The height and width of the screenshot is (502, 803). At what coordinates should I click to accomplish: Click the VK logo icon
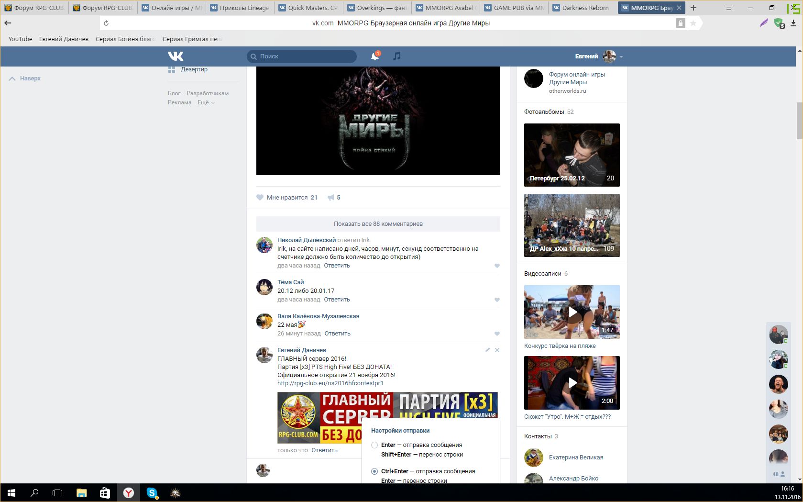[176, 56]
